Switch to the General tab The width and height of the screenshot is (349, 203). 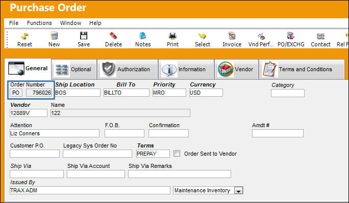[x=28, y=69]
